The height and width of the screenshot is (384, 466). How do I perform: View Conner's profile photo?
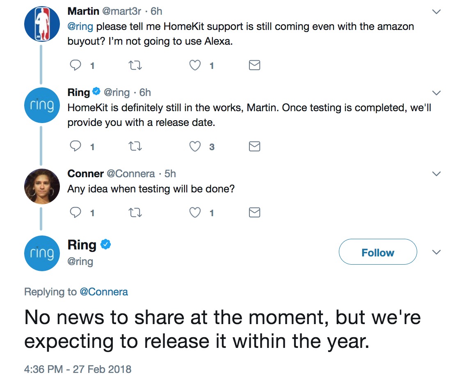(x=42, y=186)
